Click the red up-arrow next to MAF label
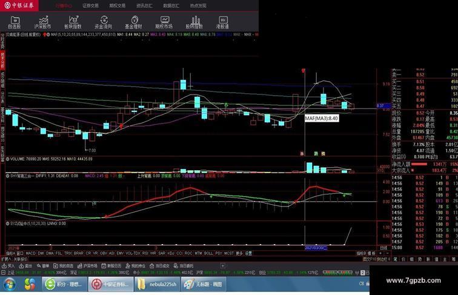 tap(45, 35)
